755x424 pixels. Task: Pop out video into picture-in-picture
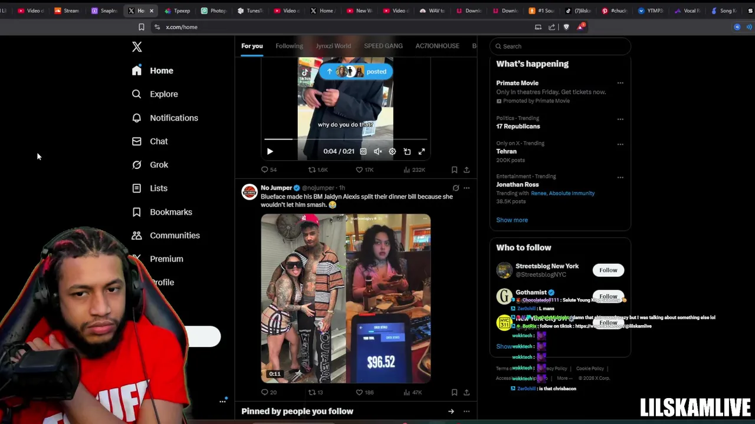407,151
